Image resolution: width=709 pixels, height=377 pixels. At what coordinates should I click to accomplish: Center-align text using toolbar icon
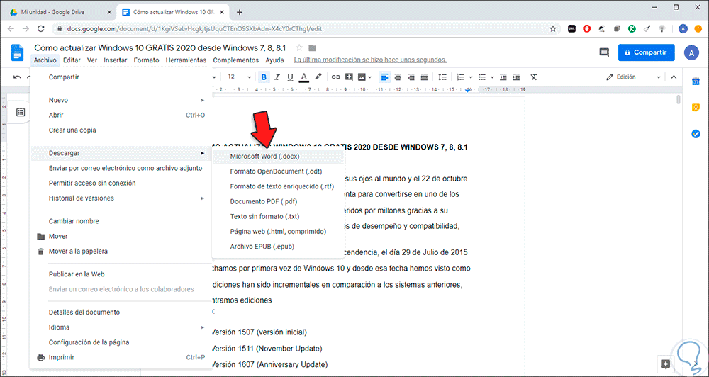pyautogui.click(x=398, y=77)
